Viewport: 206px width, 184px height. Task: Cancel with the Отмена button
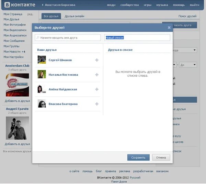tap(161, 158)
